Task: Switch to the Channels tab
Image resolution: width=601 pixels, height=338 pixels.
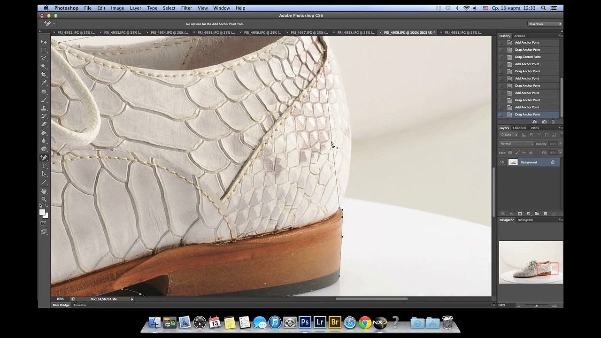Action: pyautogui.click(x=519, y=128)
